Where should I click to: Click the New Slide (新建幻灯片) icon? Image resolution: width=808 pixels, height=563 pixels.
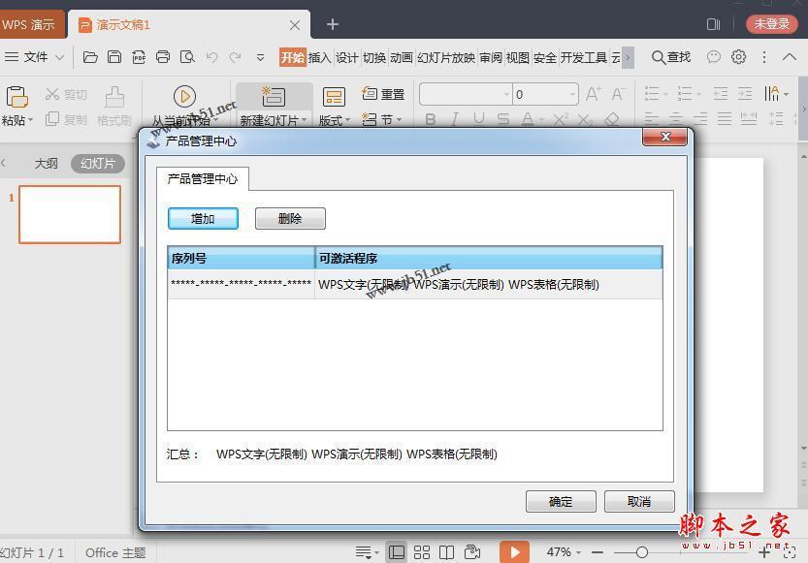tap(274, 96)
